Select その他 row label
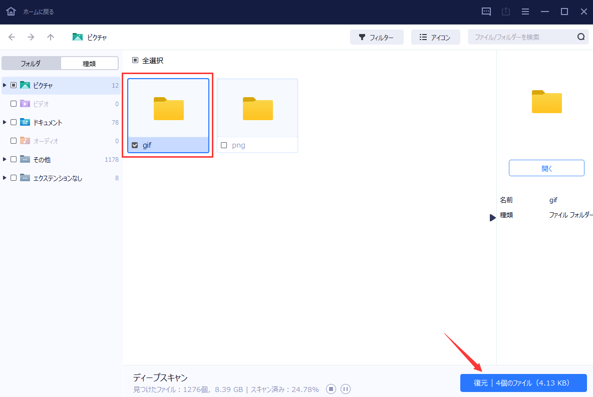Viewport: 593px width, 397px height. click(x=42, y=159)
